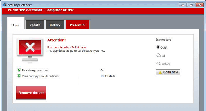The height and width of the screenshot is (111, 206).
Task: Go to the Protect PC tab
Action: (x=77, y=25)
